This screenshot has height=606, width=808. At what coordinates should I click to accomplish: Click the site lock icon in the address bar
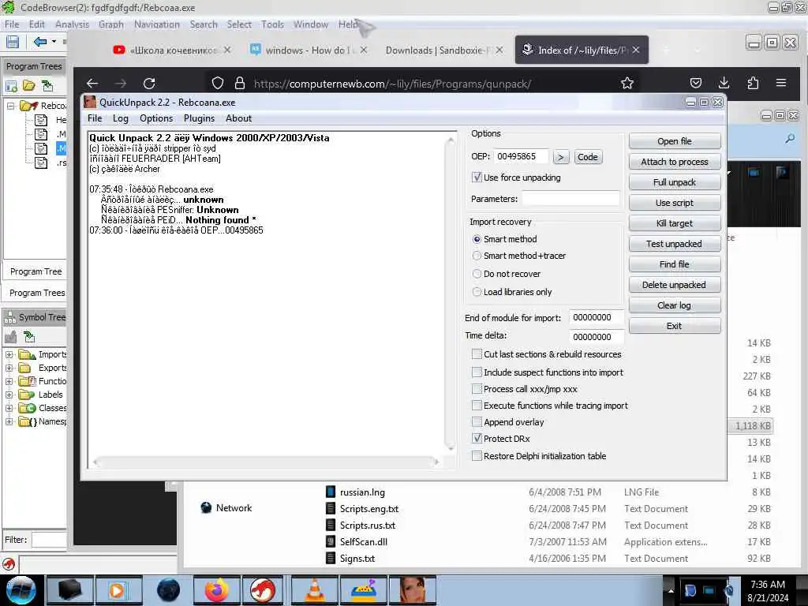[x=240, y=83]
